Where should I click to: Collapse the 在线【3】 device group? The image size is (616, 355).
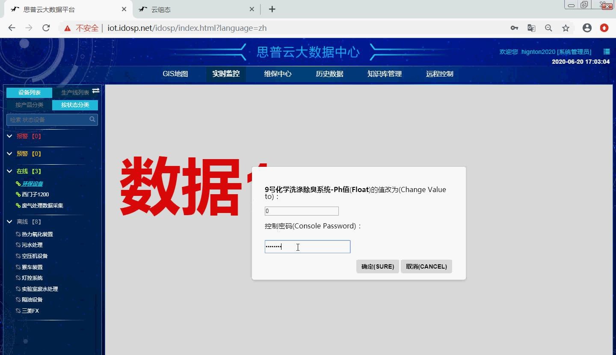tap(9, 171)
